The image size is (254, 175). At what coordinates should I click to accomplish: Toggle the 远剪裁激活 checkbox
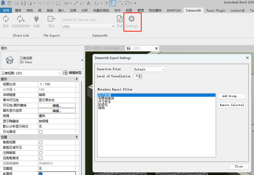pos(41,158)
